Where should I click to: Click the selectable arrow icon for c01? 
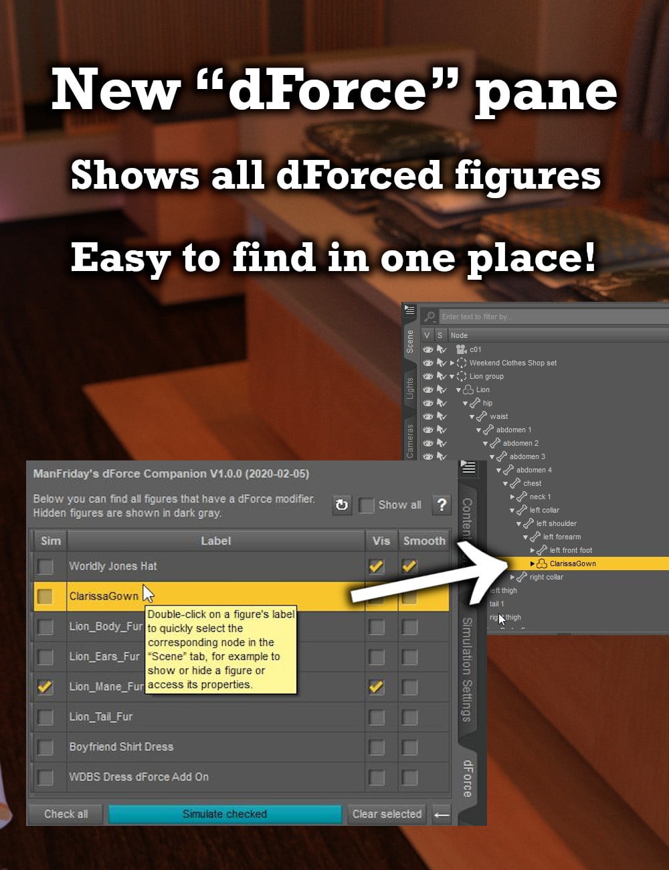pyautogui.click(x=442, y=349)
